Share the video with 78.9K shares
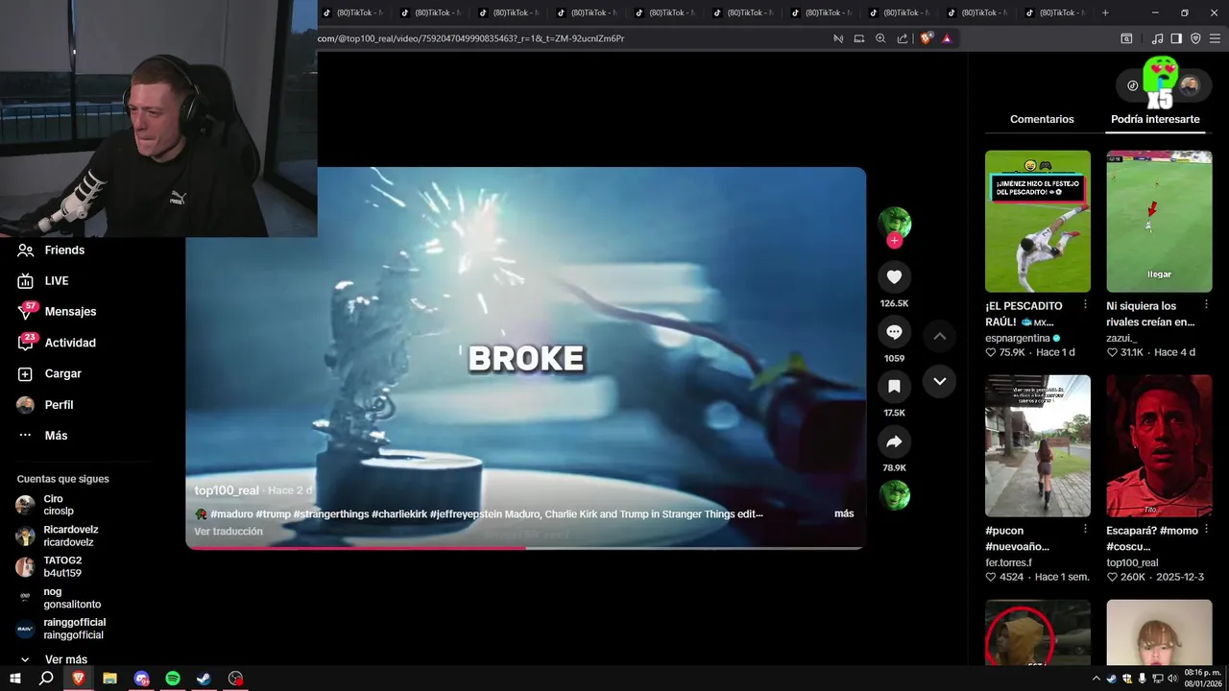This screenshot has width=1229, height=691. (x=894, y=441)
